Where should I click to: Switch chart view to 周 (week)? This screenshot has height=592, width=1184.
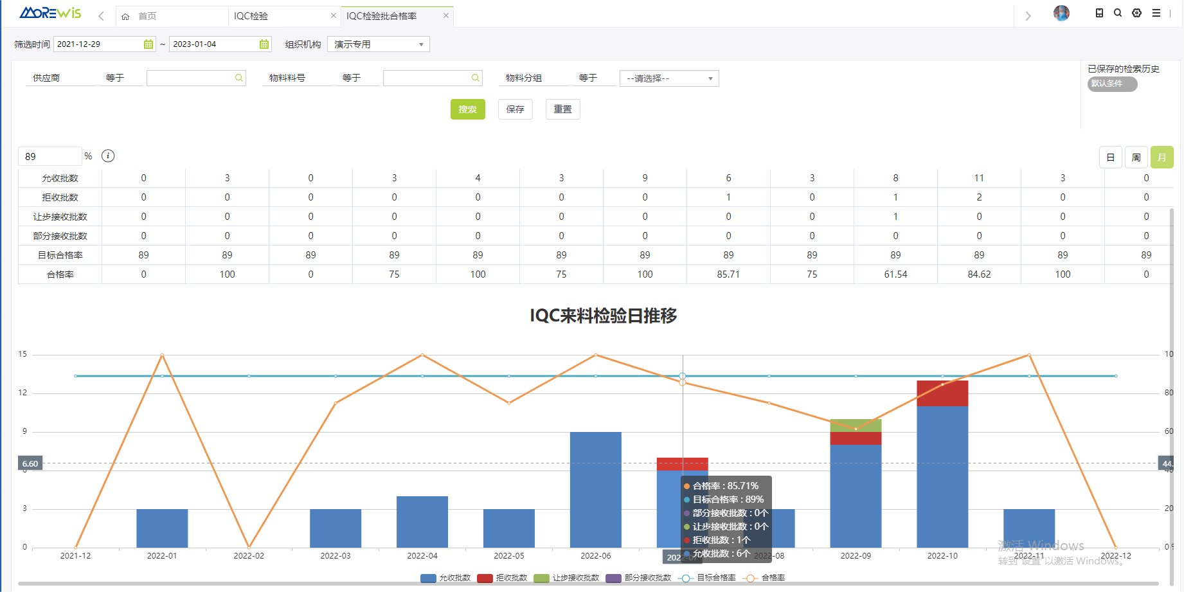[1136, 157]
